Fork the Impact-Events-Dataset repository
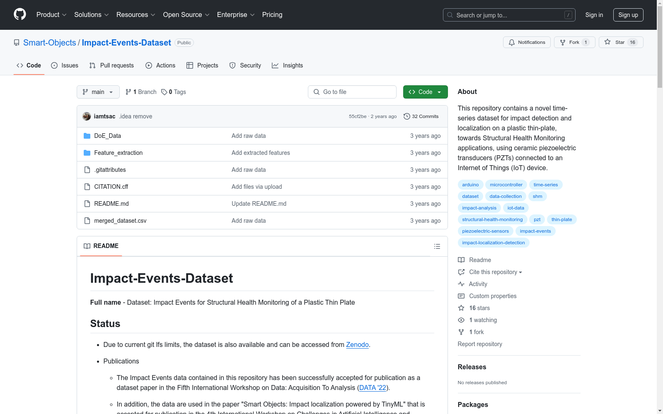The height and width of the screenshot is (414, 663). [574, 42]
